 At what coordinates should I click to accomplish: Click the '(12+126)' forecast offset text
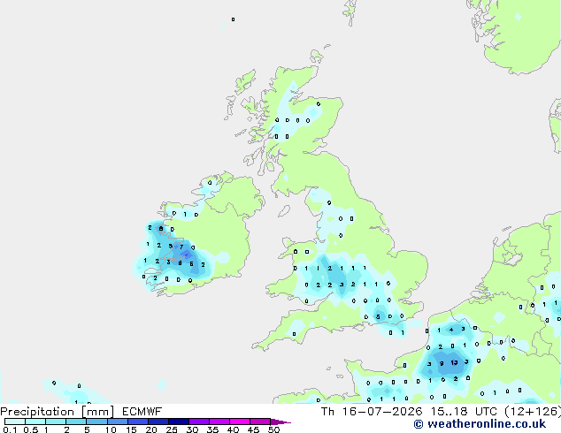tap(533, 412)
